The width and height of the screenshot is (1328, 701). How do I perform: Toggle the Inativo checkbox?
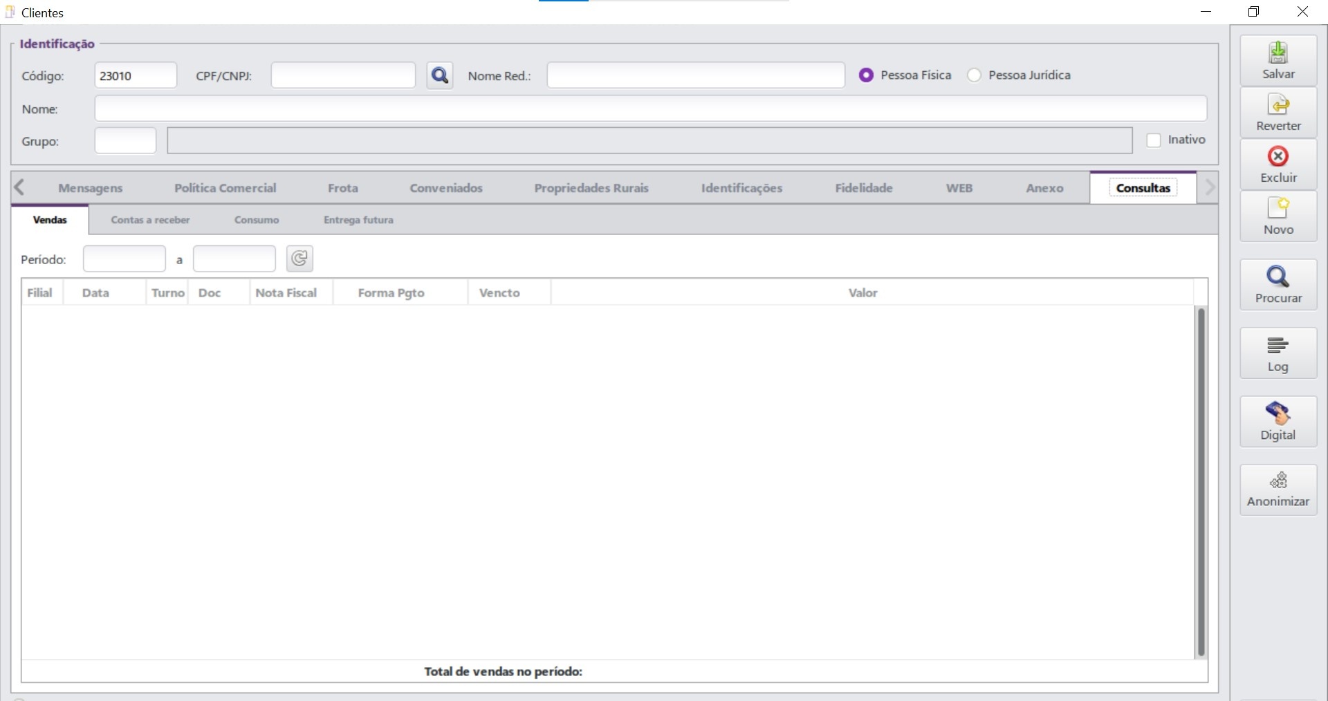(x=1154, y=140)
